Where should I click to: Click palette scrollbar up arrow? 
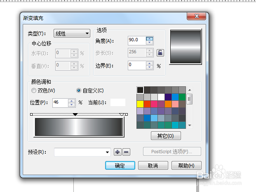click(190, 90)
